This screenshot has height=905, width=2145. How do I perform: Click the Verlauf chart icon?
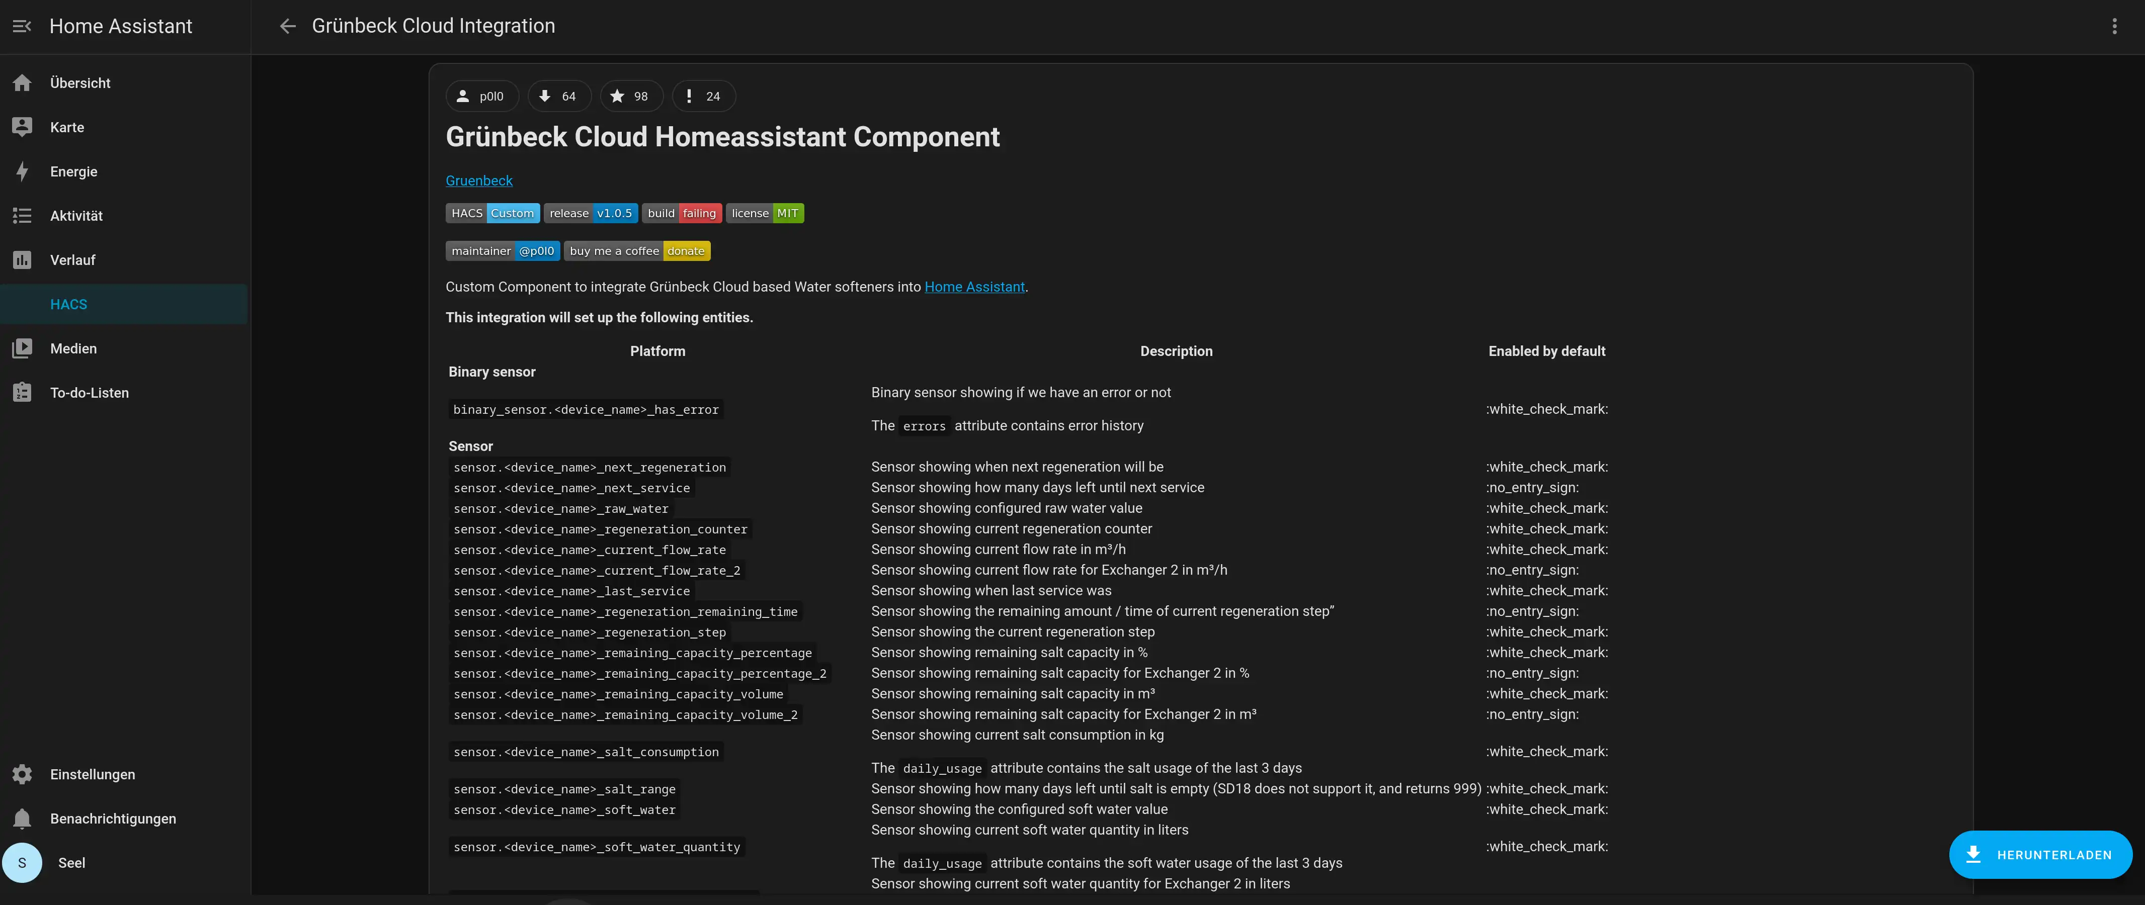(23, 260)
